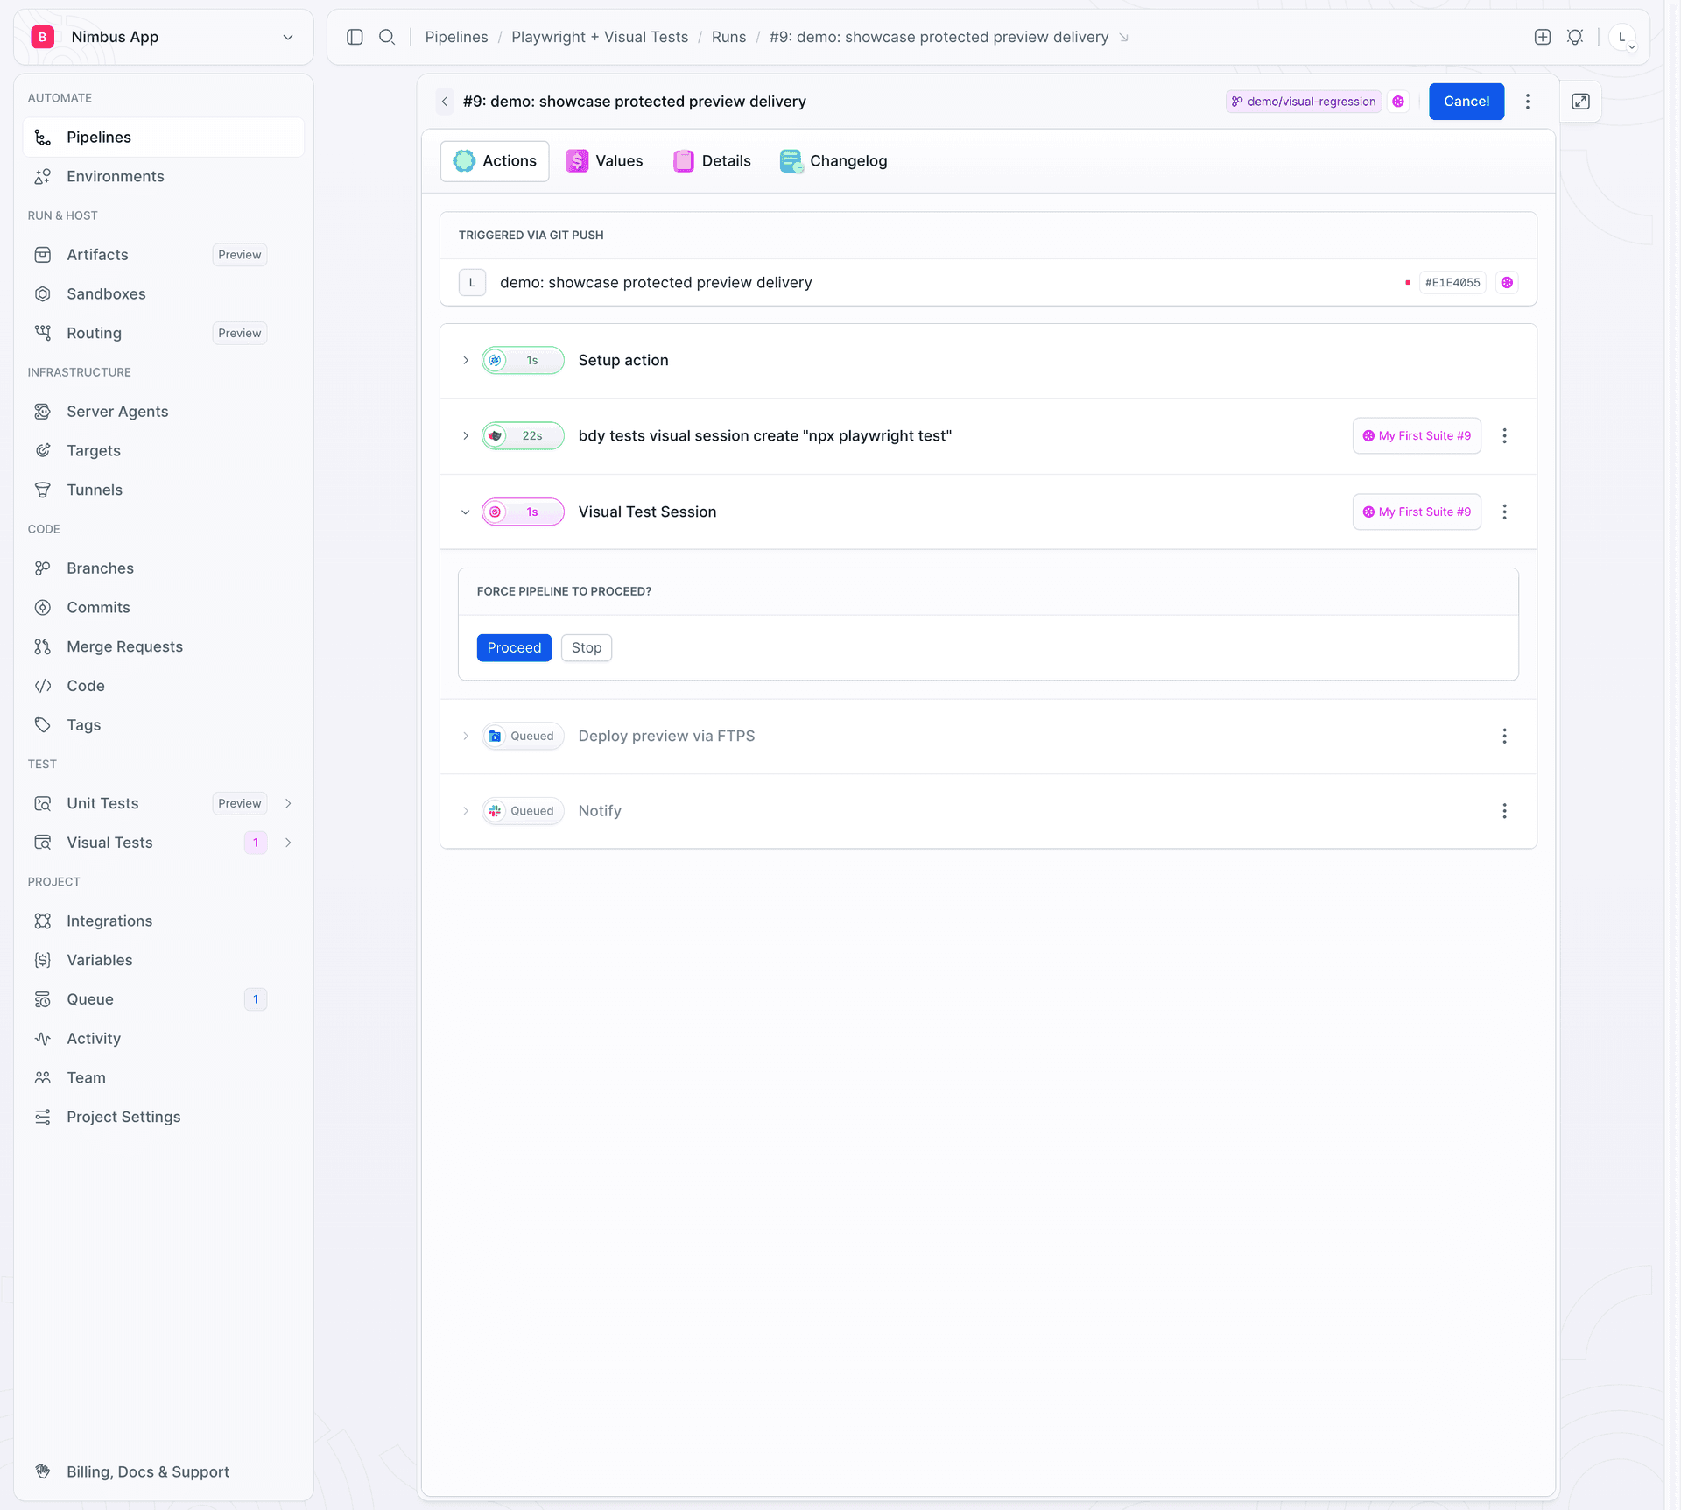Switch to Values tab
The height and width of the screenshot is (1510, 1681).
click(604, 161)
